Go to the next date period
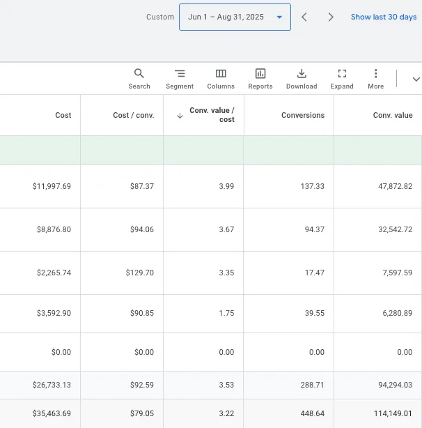The image size is (422, 428). [x=331, y=17]
